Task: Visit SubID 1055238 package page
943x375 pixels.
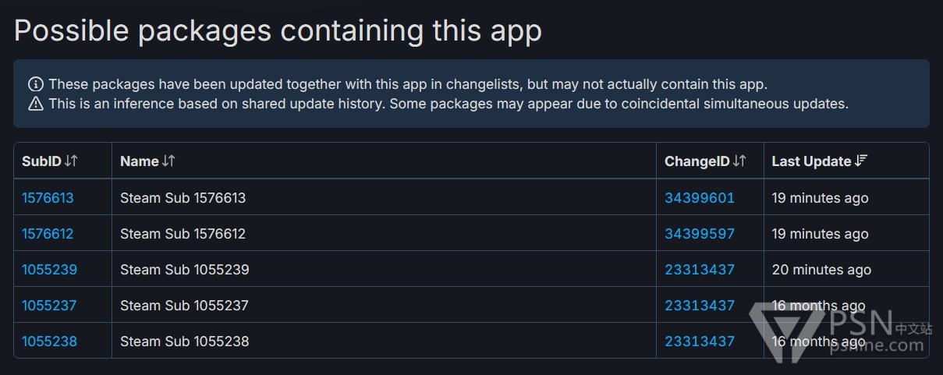Action: [x=49, y=341]
